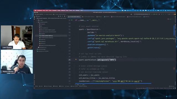
Task: Toggle the Project tool window stripe button
Action: coord(34,17)
